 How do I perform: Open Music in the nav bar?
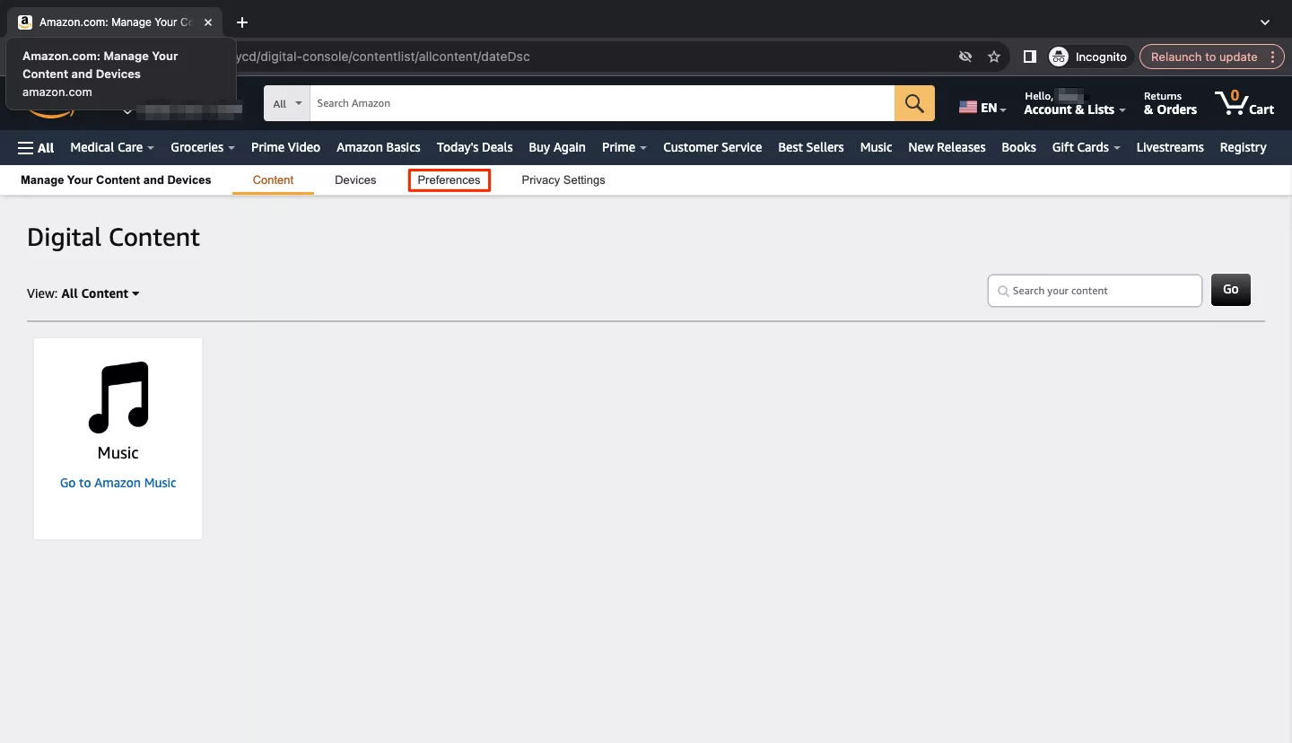876,147
